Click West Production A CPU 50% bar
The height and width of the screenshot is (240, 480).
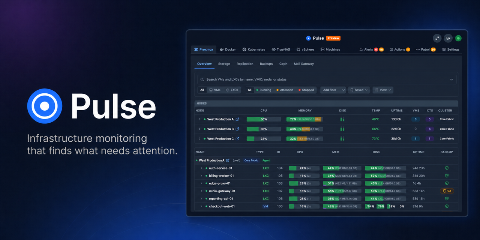coord(264,119)
